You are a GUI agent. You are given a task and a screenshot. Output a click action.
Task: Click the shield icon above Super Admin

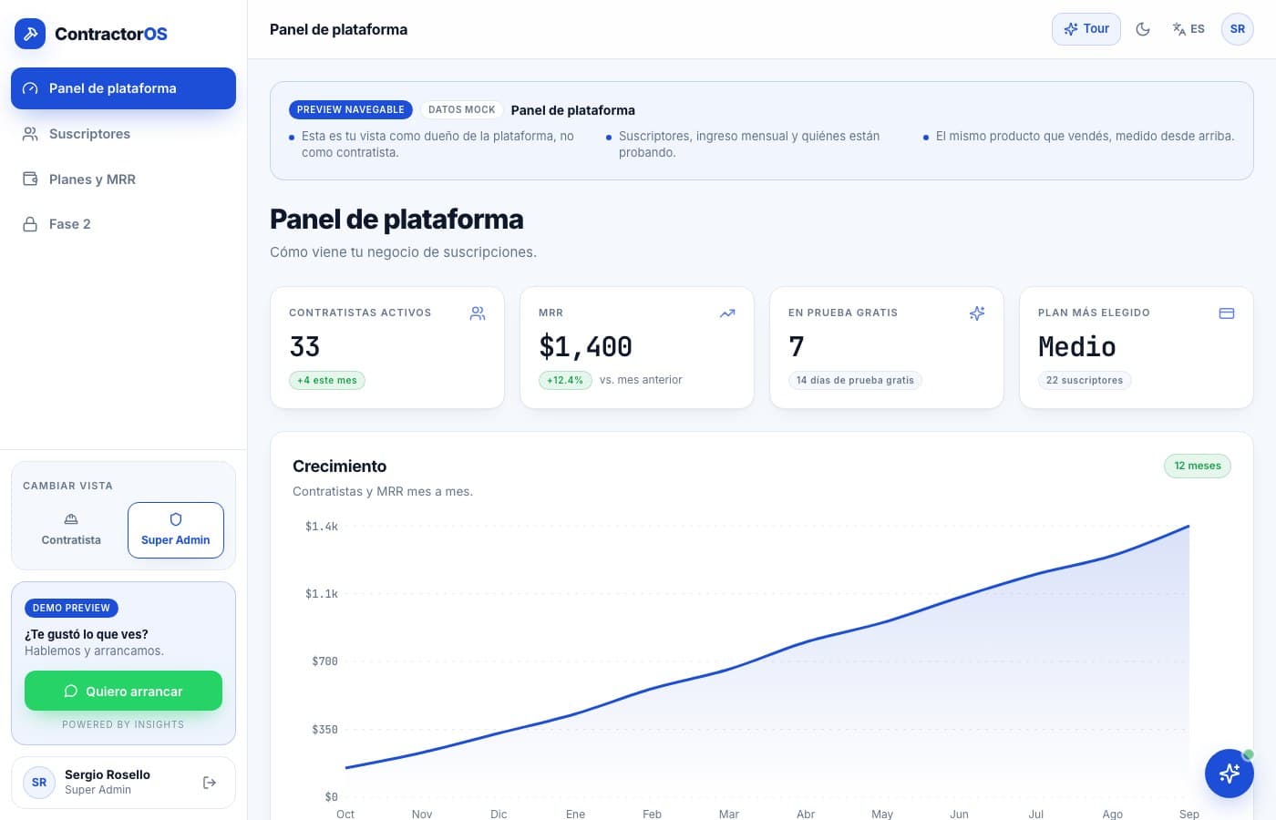tap(176, 519)
